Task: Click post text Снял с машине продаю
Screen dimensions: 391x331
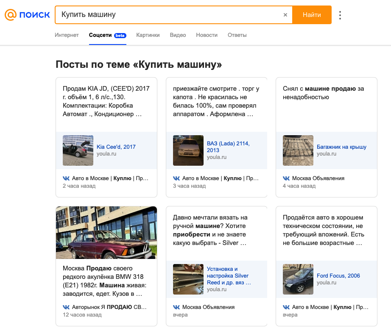Action: pyautogui.click(x=324, y=93)
